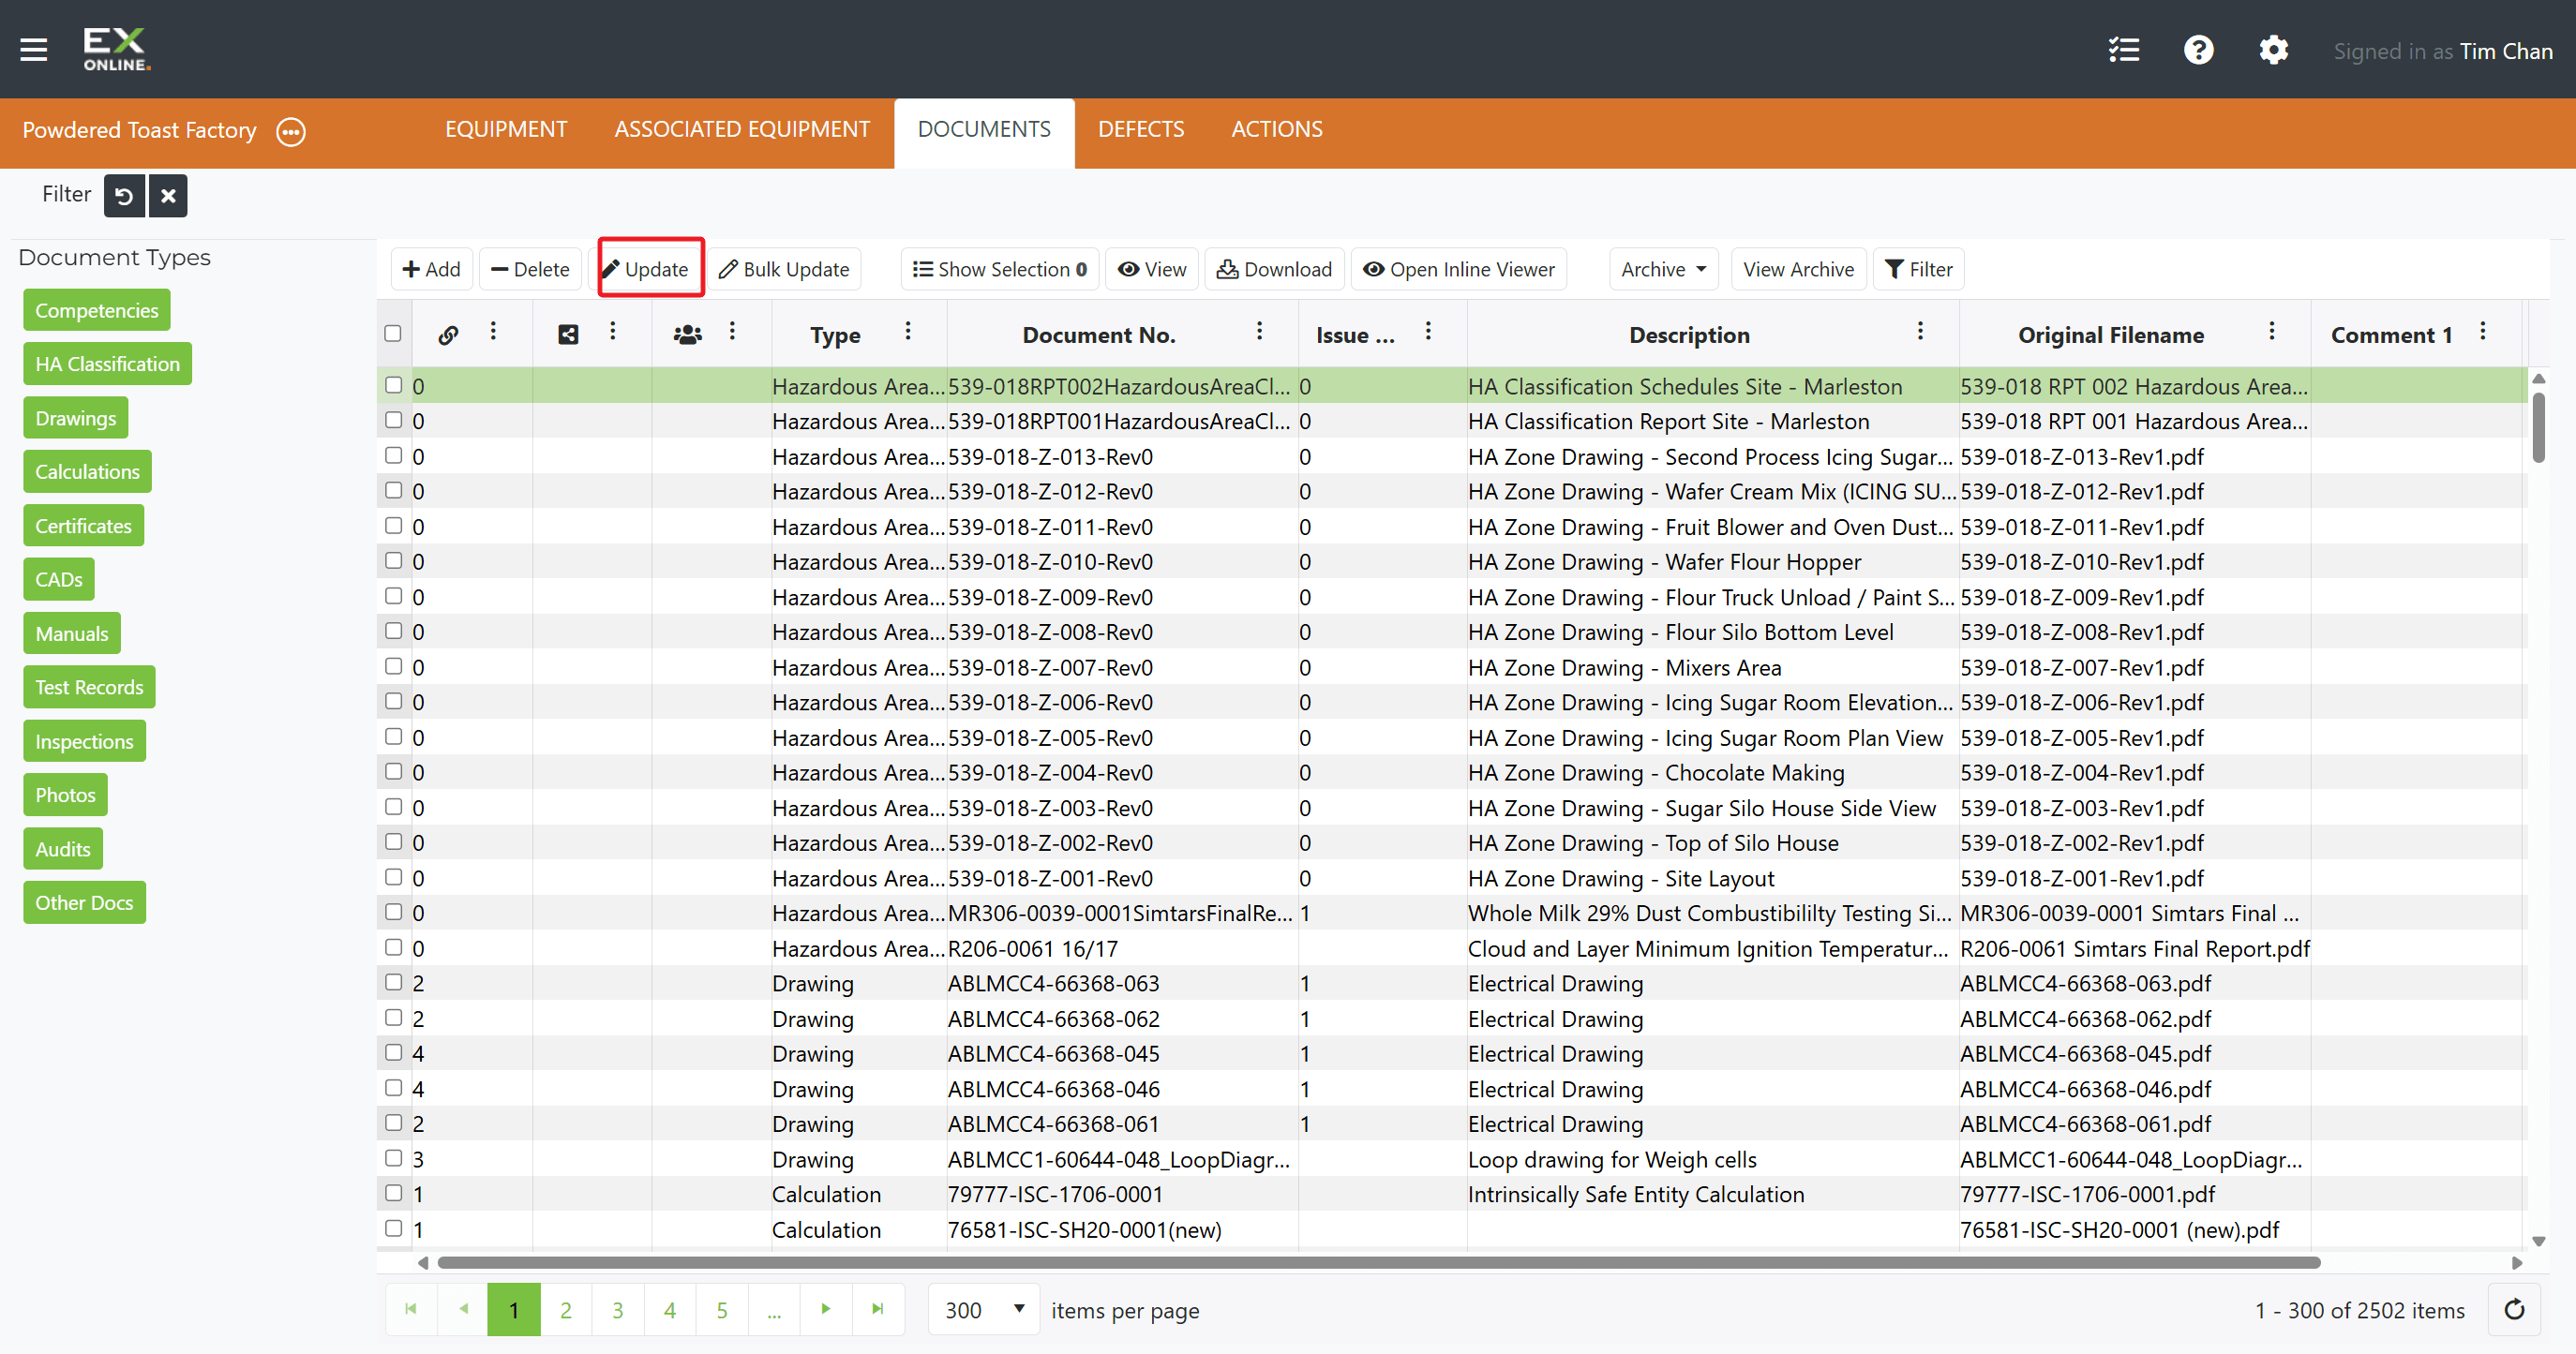This screenshot has height=1354, width=2576.
Task: Check row 79777-ISC-1706-0001
Action: click(x=394, y=1193)
